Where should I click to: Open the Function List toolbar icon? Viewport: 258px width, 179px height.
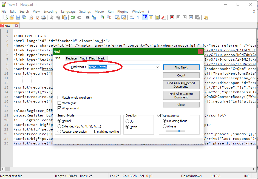click(x=164, y=17)
